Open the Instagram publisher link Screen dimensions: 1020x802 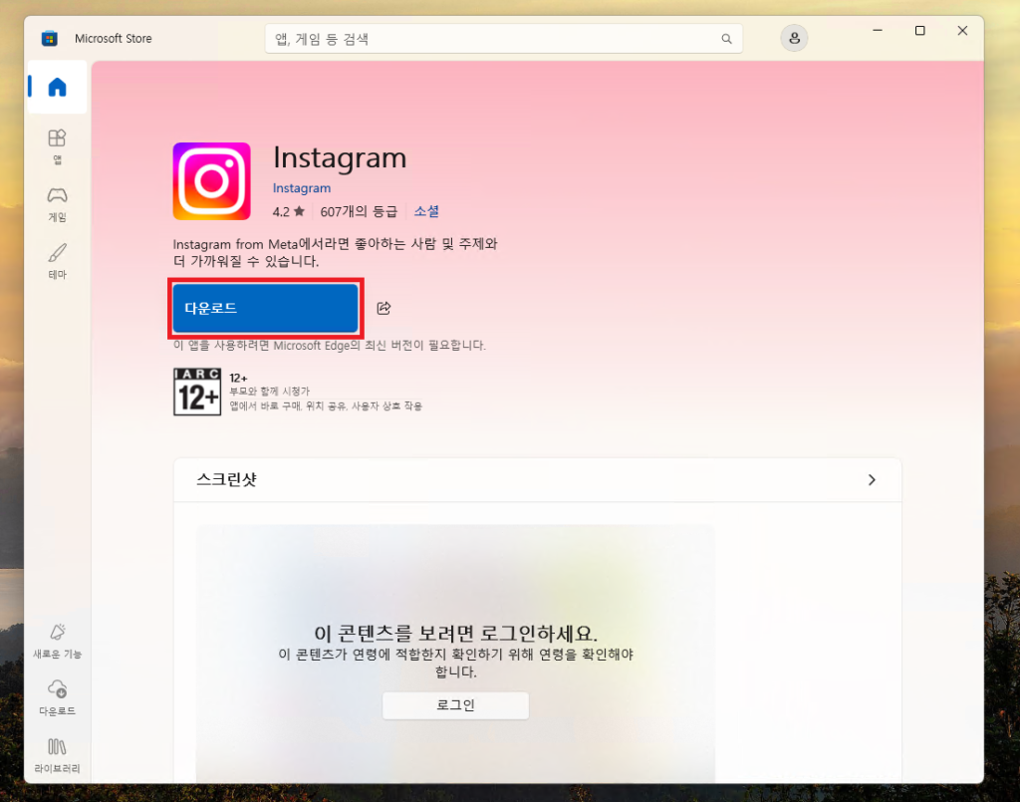pyautogui.click(x=302, y=188)
